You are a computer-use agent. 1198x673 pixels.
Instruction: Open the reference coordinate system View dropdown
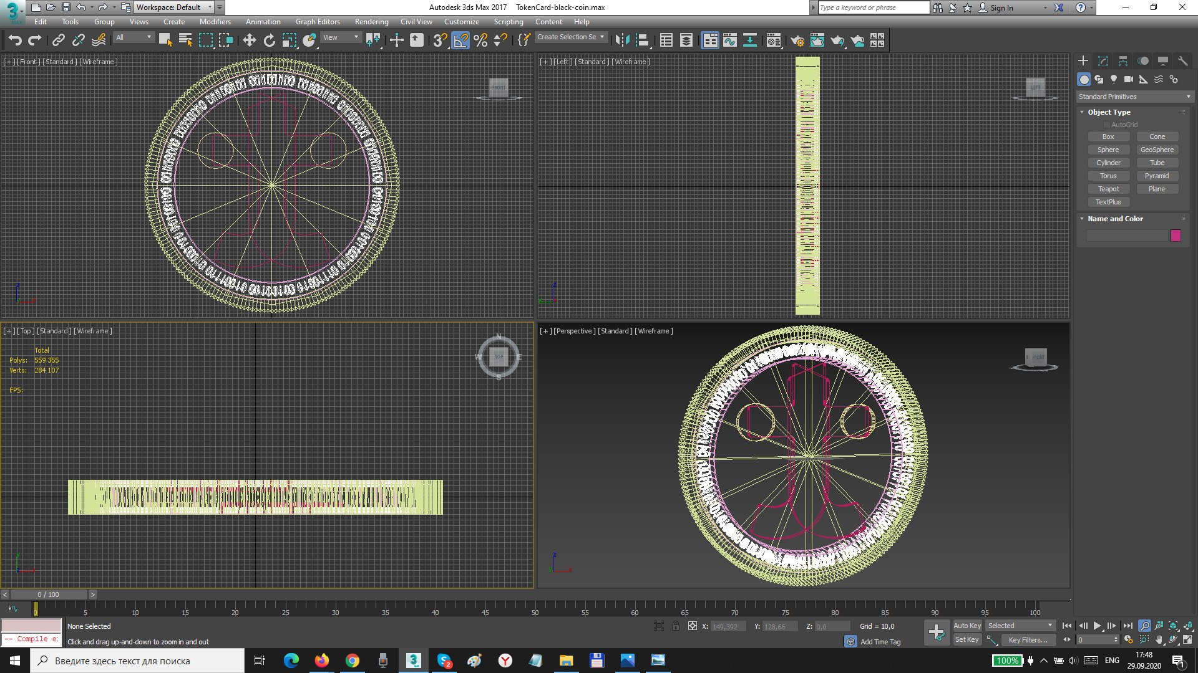341,37
